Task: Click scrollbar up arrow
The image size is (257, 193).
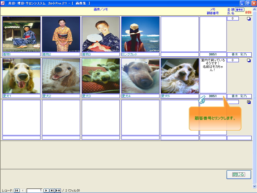Action: click(254, 9)
